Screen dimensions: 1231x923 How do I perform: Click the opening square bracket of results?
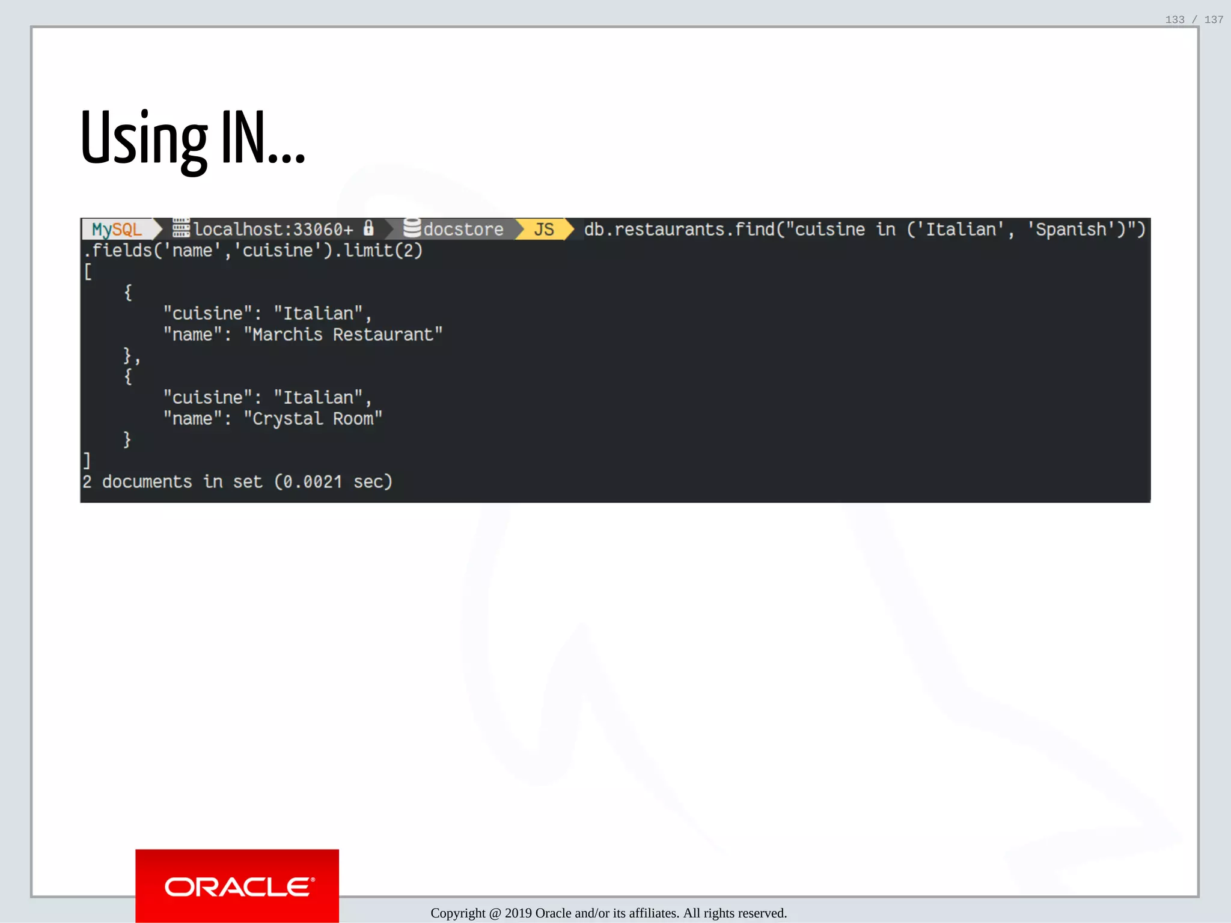click(88, 272)
